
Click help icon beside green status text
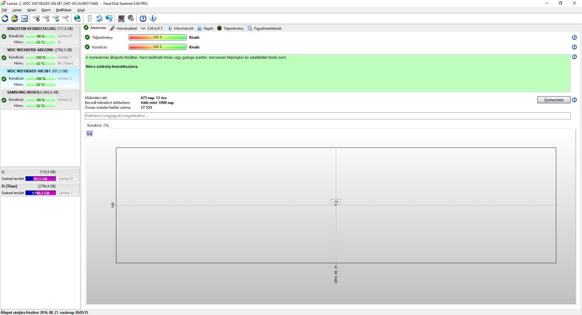tap(574, 57)
